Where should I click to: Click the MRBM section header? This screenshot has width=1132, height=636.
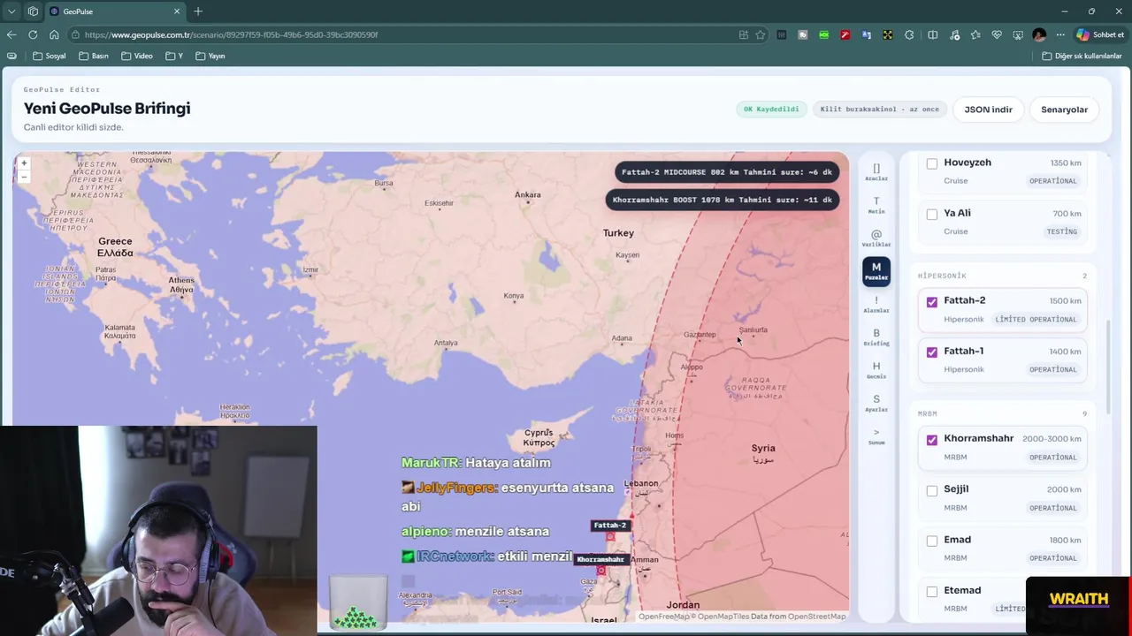[x=927, y=413]
